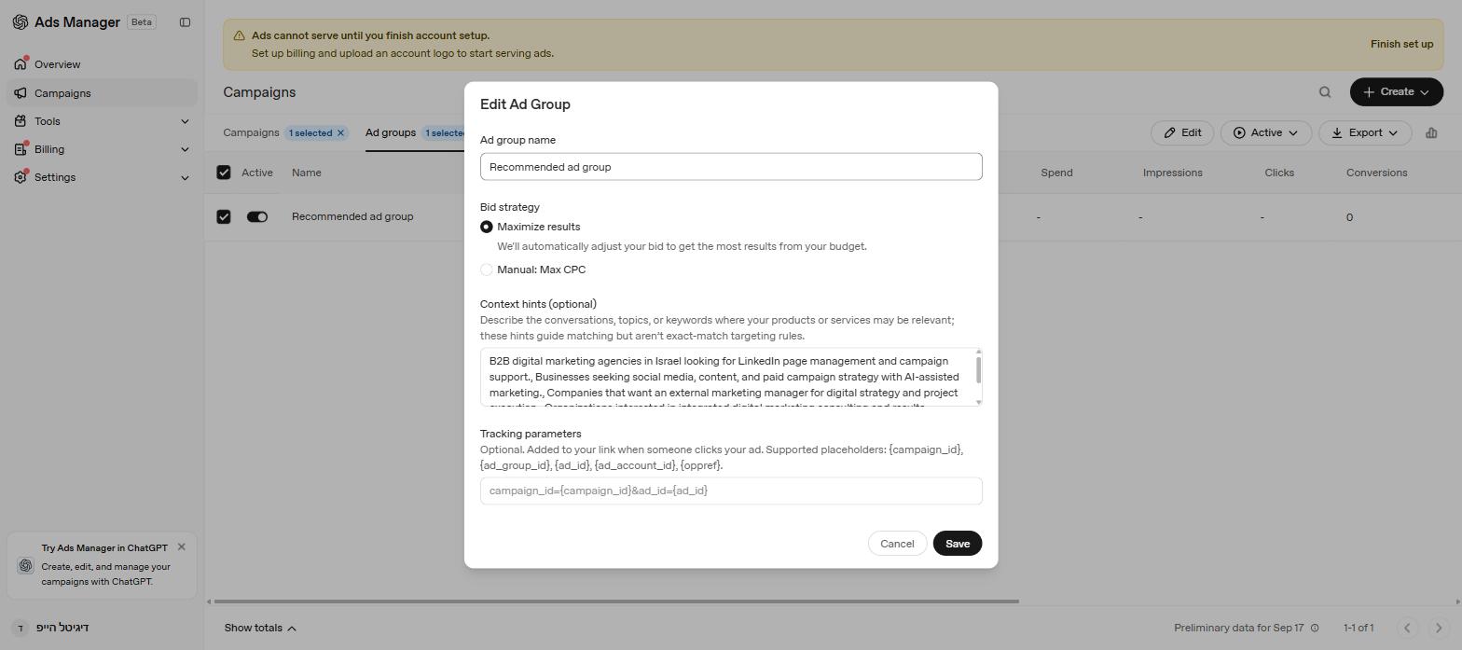
Task: Open Overview home icon
Action: (x=21, y=64)
